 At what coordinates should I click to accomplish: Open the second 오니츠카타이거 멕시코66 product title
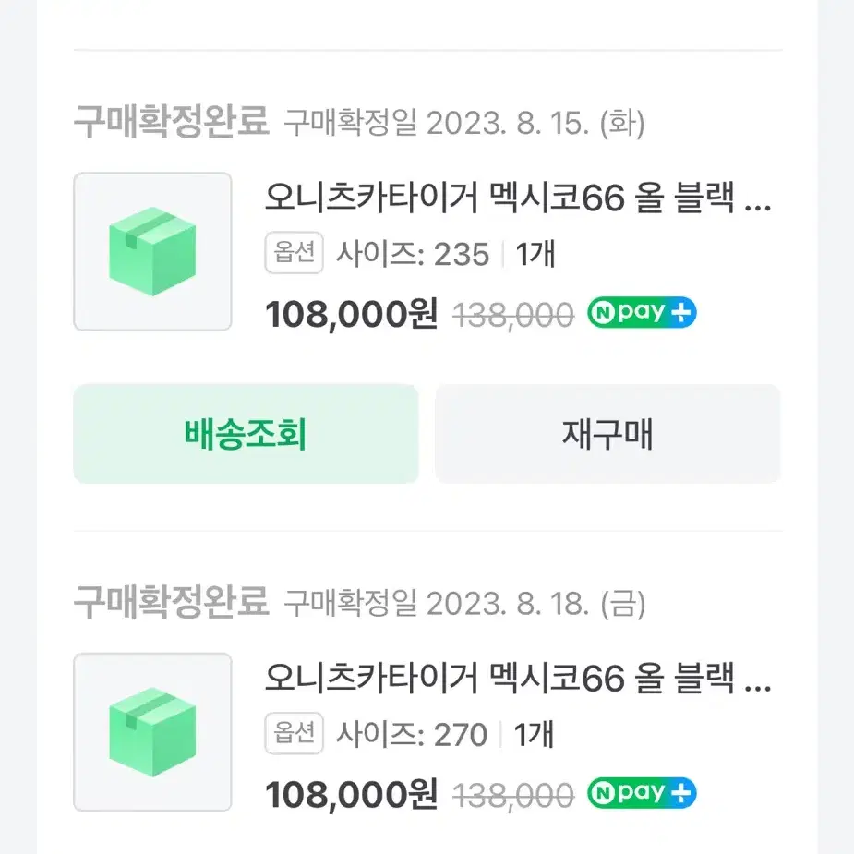pyautogui.click(x=518, y=678)
